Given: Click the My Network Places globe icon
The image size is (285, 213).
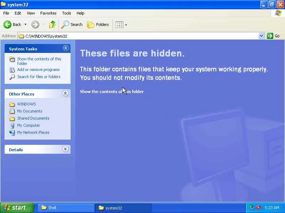Looking at the screenshot, I should click(x=12, y=132).
